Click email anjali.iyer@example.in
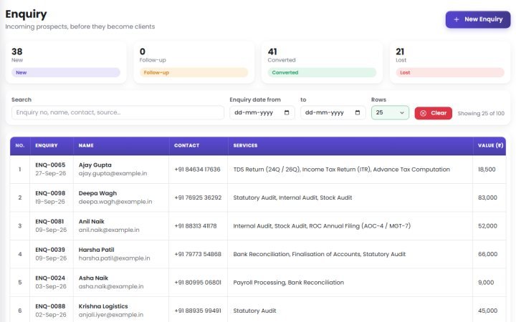516x322 pixels. point(110,315)
